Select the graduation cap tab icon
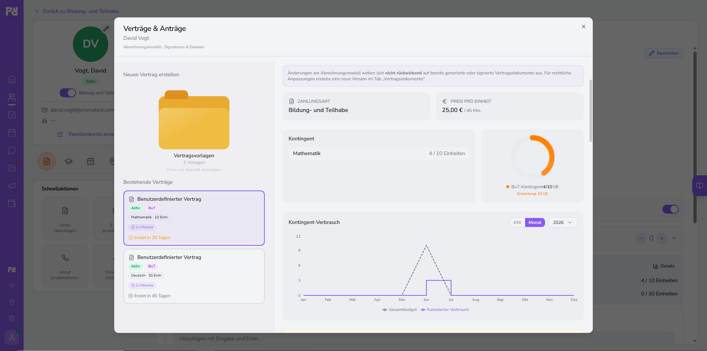 (x=68, y=161)
